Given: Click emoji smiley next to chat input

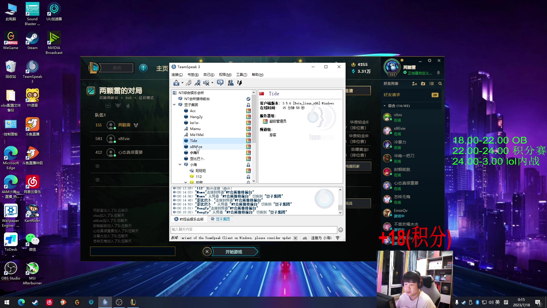Looking at the screenshot, I should 340,230.
